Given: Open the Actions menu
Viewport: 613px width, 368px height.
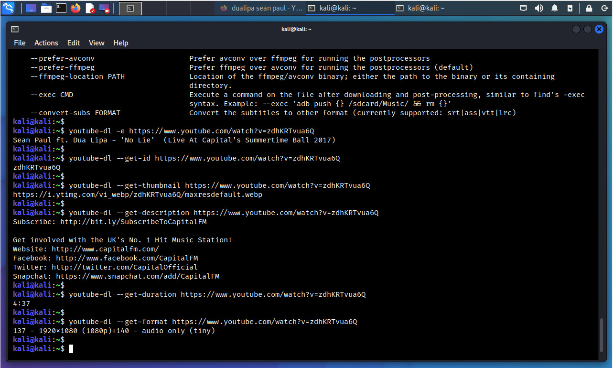Looking at the screenshot, I should pos(46,43).
